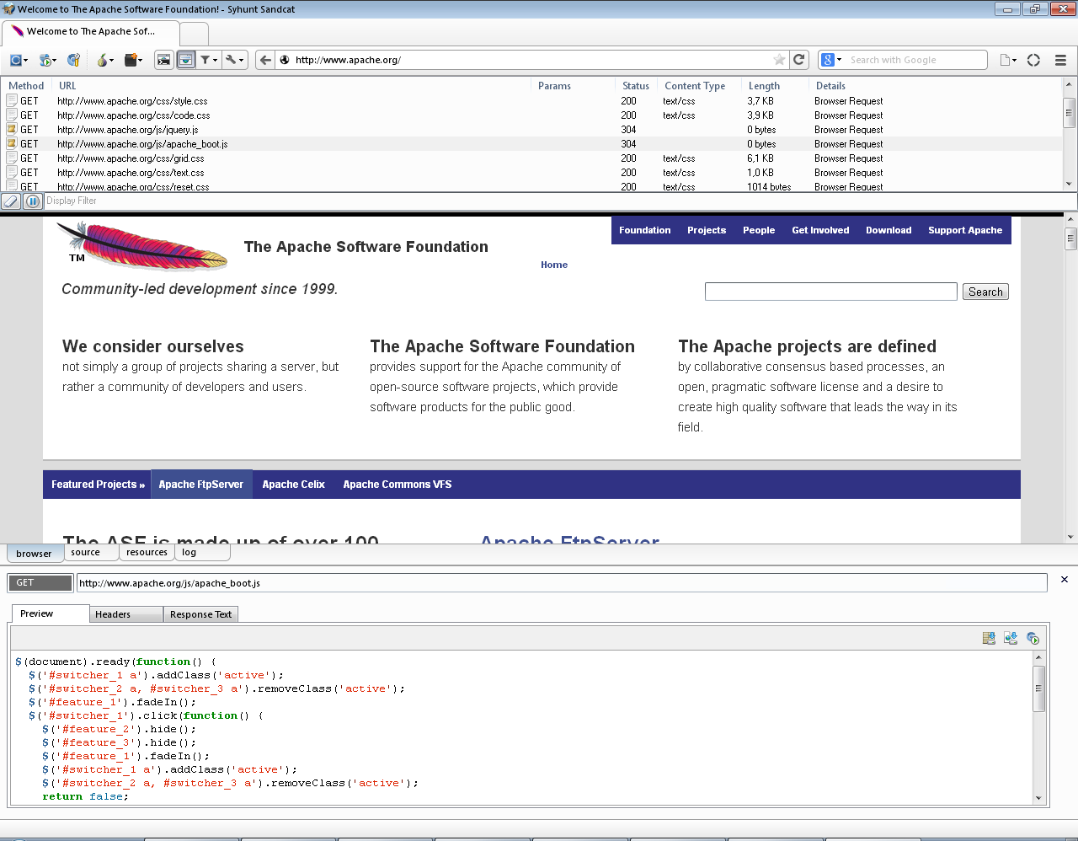This screenshot has width=1078, height=841.
Task: Click the page icon beside style.css request
Action: (12, 101)
